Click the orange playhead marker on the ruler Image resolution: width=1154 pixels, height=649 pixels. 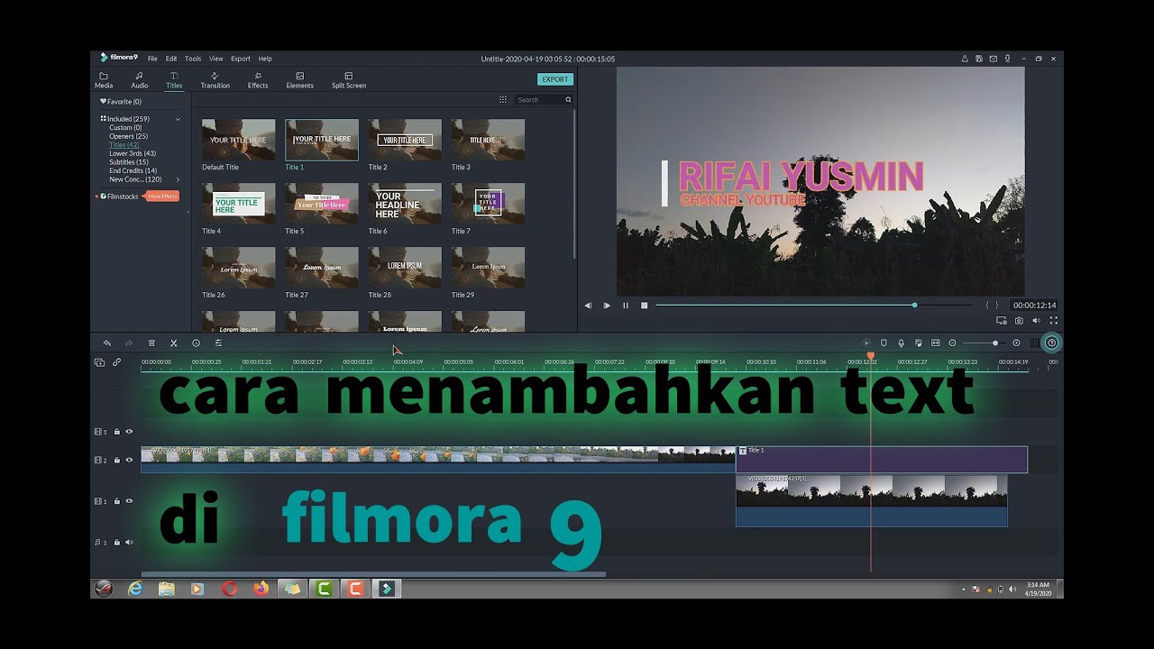[x=871, y=356]
